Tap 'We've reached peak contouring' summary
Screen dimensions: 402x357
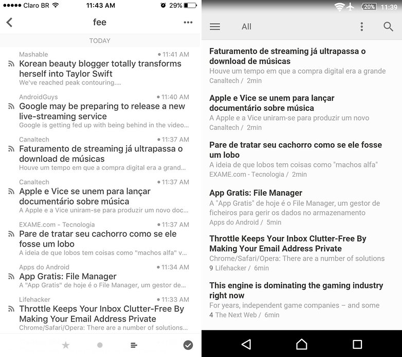(70, 83)
